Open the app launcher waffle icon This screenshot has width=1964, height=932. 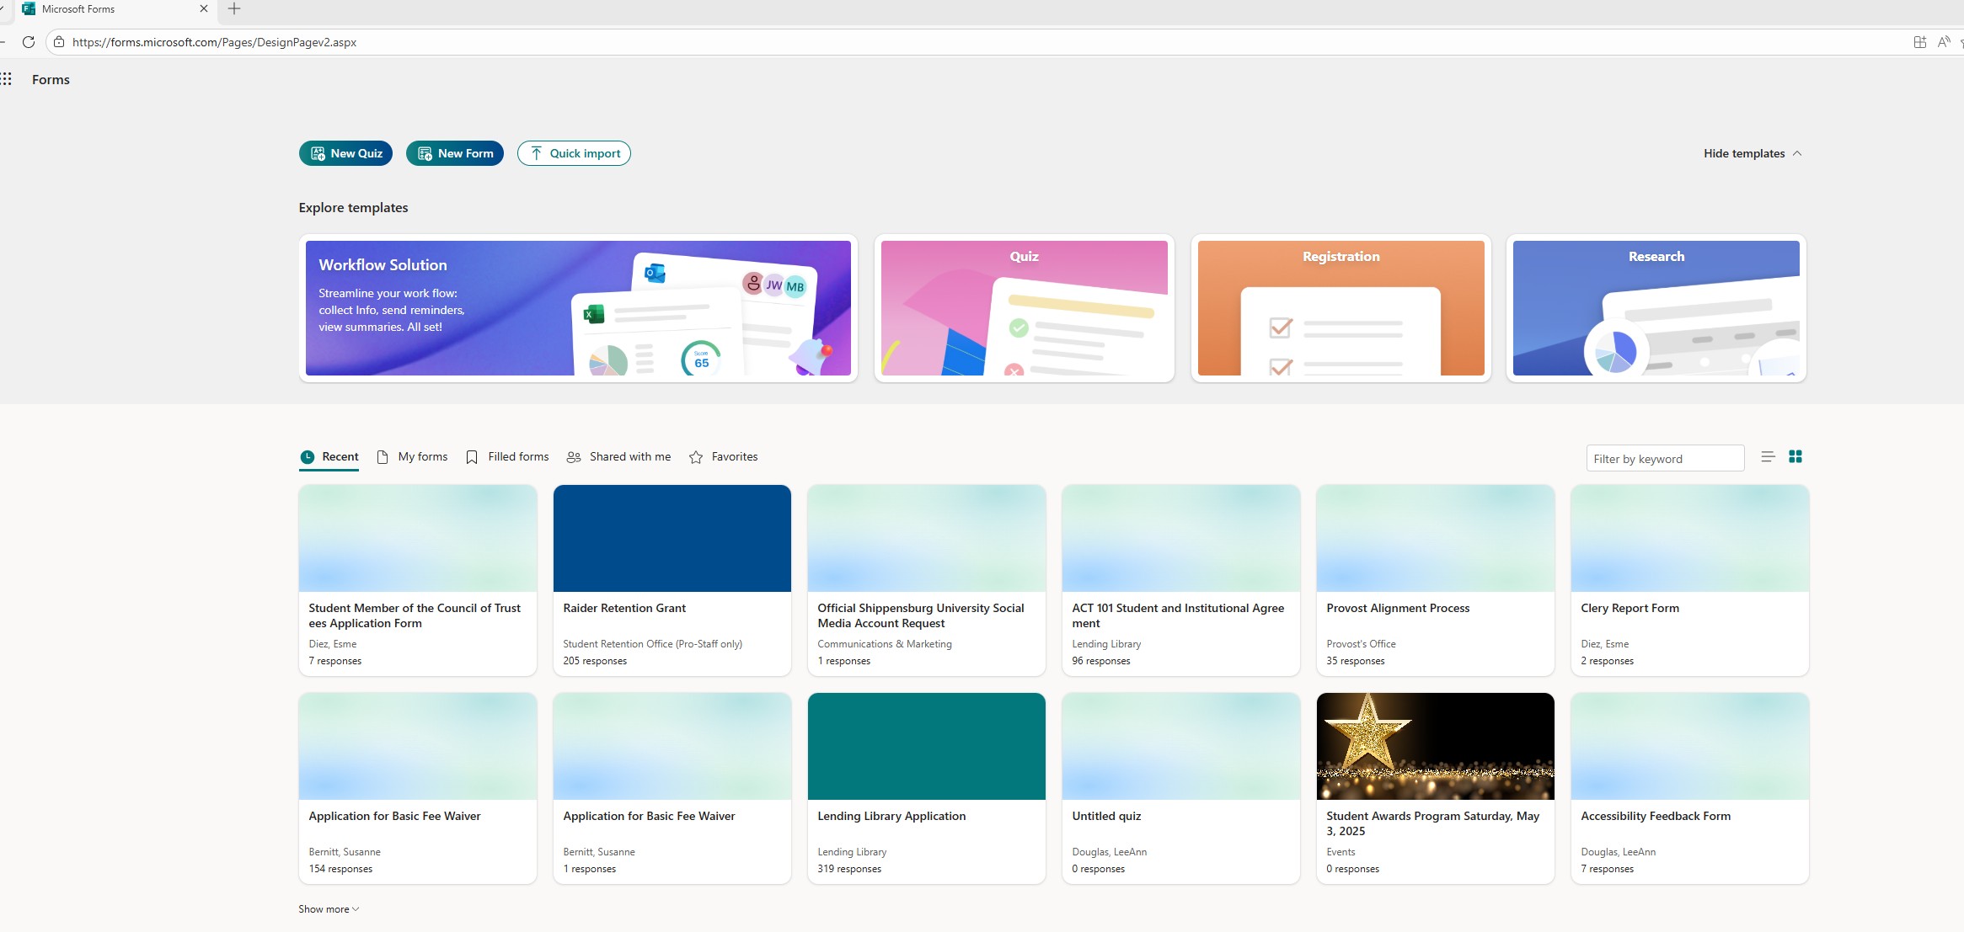point(6,79)
